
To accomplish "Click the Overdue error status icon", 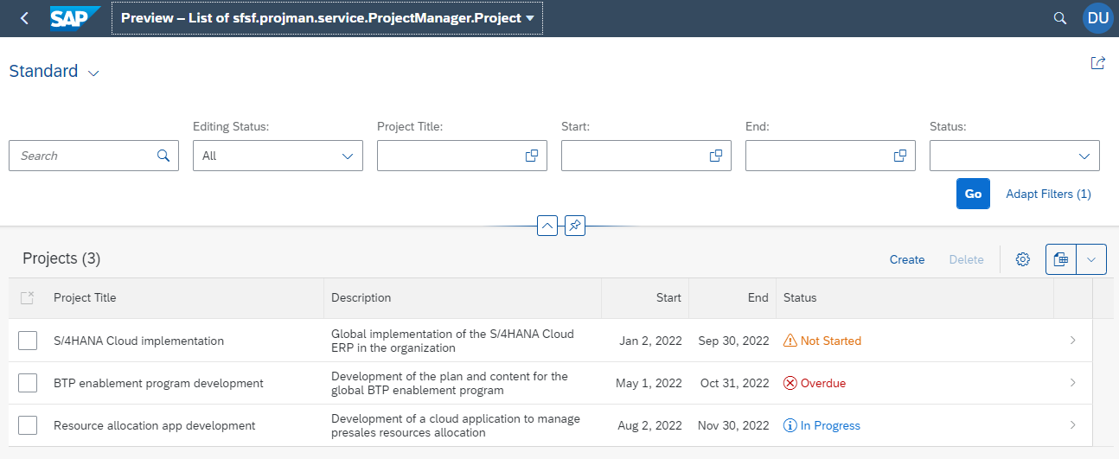I will click(x=790, y=383).
